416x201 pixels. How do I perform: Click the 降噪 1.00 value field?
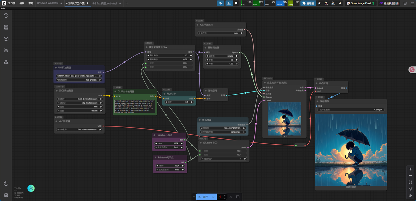[222, 64]
